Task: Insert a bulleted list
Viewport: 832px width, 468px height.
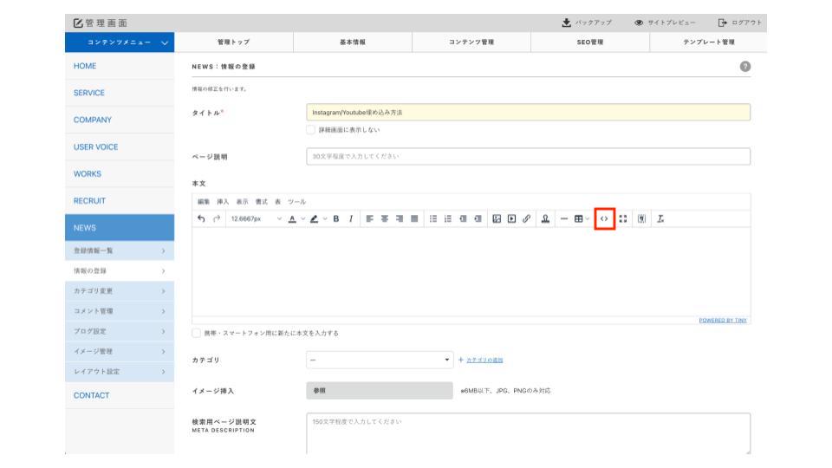Action: point(433,218)
